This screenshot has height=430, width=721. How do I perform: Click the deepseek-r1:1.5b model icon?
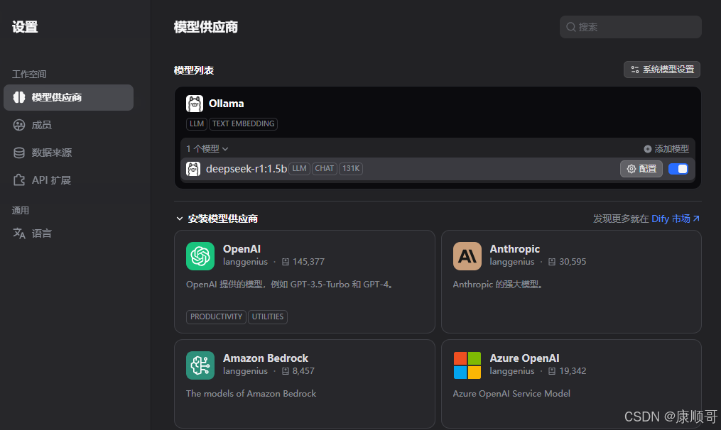pyautogui.click(x=193, y=169)
